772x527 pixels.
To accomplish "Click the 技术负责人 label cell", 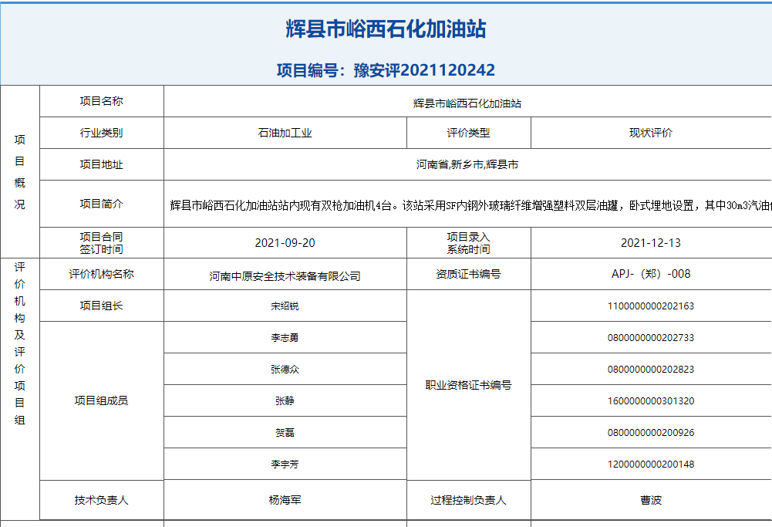I will [102, 500].
